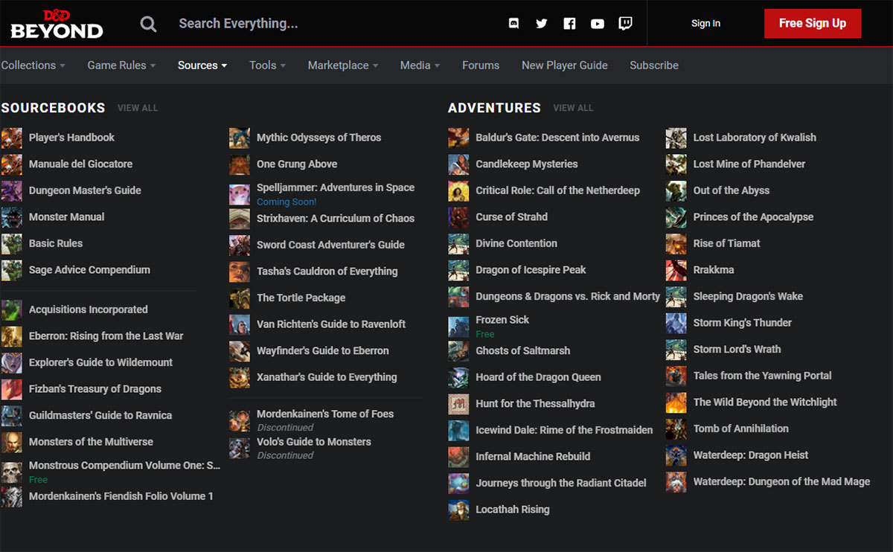Open Mythic Odysseys of Theros

(x=319, y=138)
